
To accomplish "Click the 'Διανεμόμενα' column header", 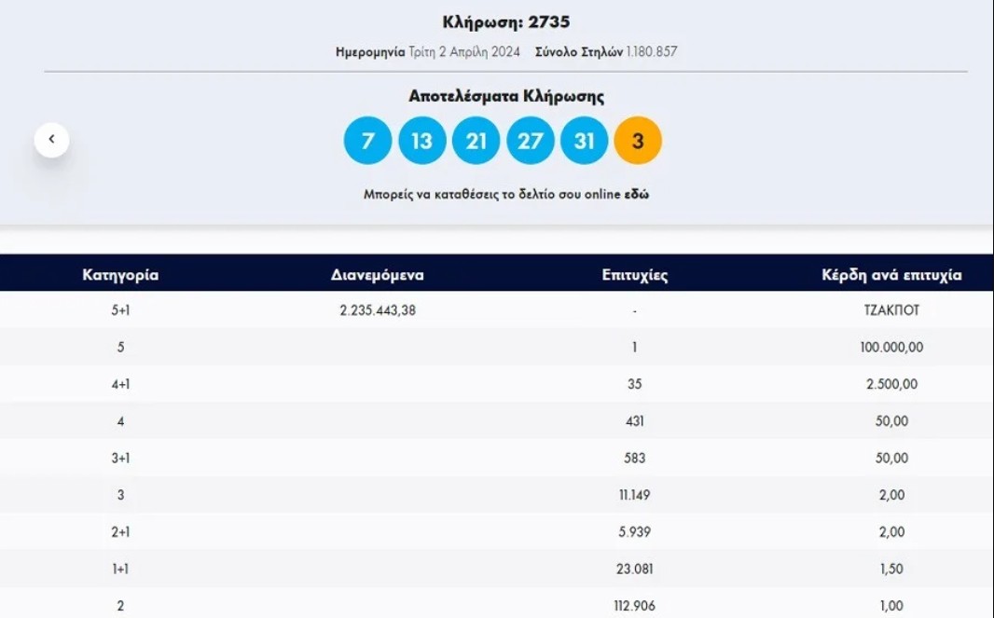I will 378,274.
